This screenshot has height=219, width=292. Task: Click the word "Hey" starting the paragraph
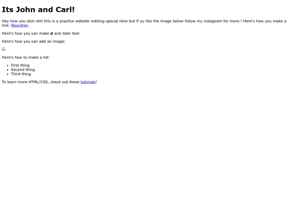(x=5, y=21)
